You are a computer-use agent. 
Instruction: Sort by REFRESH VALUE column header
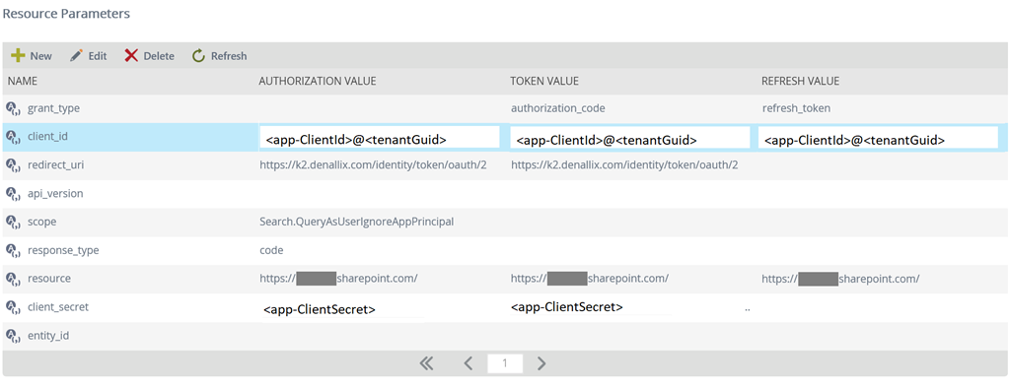pos(800,81)
